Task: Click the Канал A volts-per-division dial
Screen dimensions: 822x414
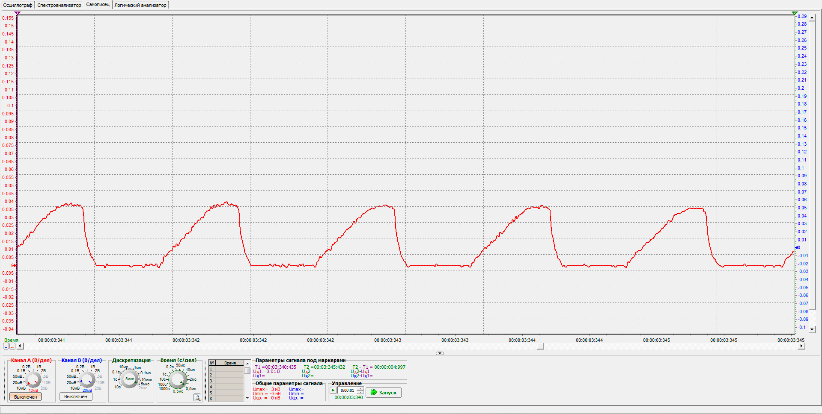Action: coord(33,379)
